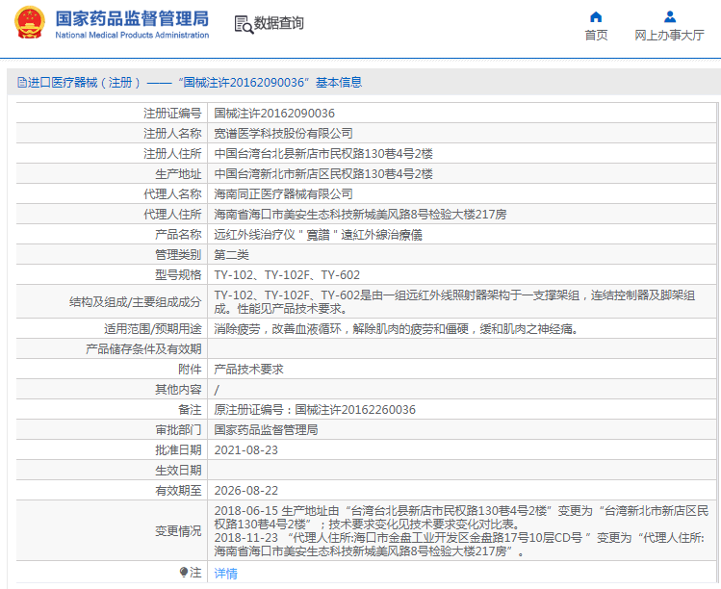Click the model value TY-102、TY-102F、TY-602
The image size is (721, 589).
click(x=287, y=274)
